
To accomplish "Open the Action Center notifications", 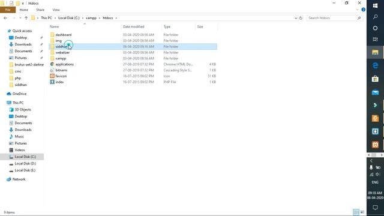I will (375, 208).
